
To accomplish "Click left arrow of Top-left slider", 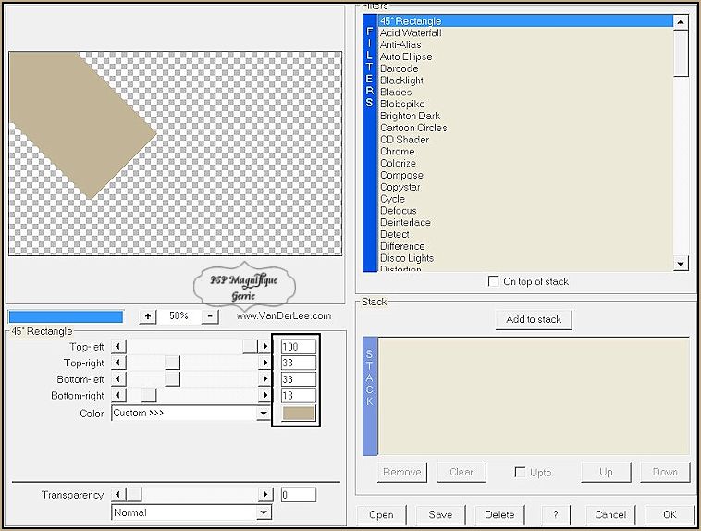I will click(118, 346).
